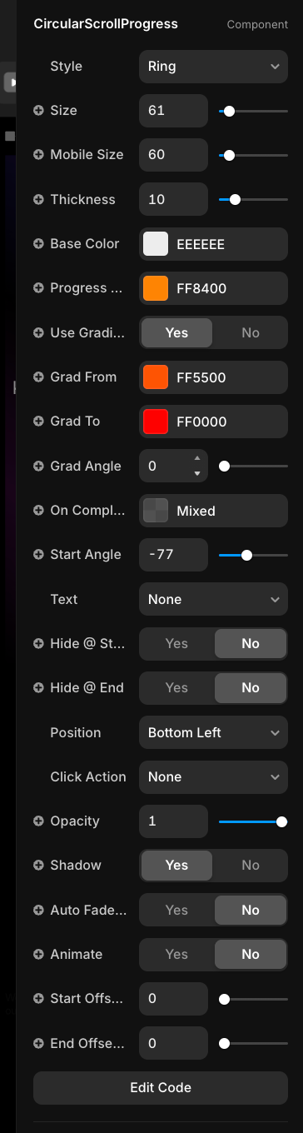This screenshot has height=1133, width=303.
Task: Open the Style dropdown showing Ring
Action: (x=213, y=67)
